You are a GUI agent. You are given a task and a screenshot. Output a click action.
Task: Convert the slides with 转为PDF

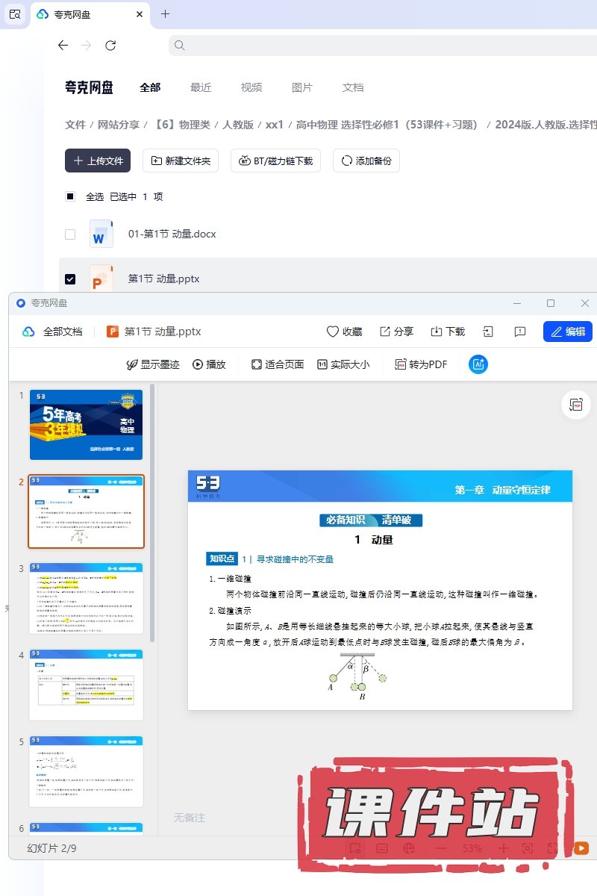[421, 364]
